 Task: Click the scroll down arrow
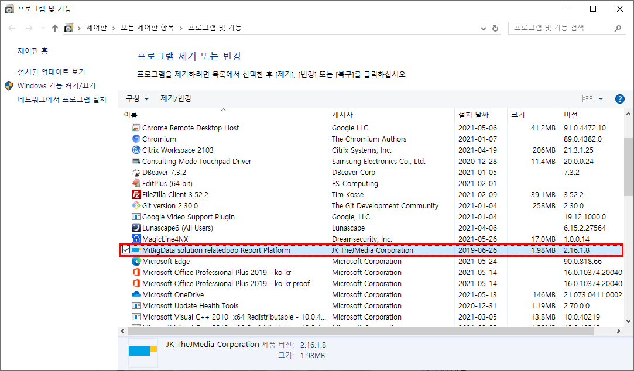pos(628,321)
